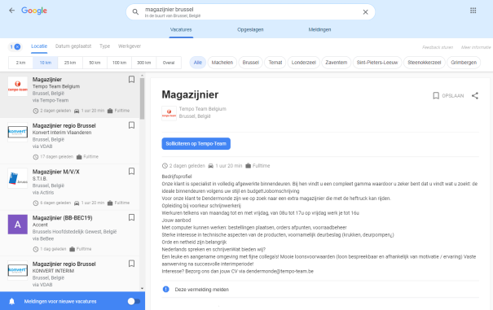Image resolution: width=493 pixels, height=310 pixels.
Task: Remove the active filter count badge
Action: tap(15, 47)
